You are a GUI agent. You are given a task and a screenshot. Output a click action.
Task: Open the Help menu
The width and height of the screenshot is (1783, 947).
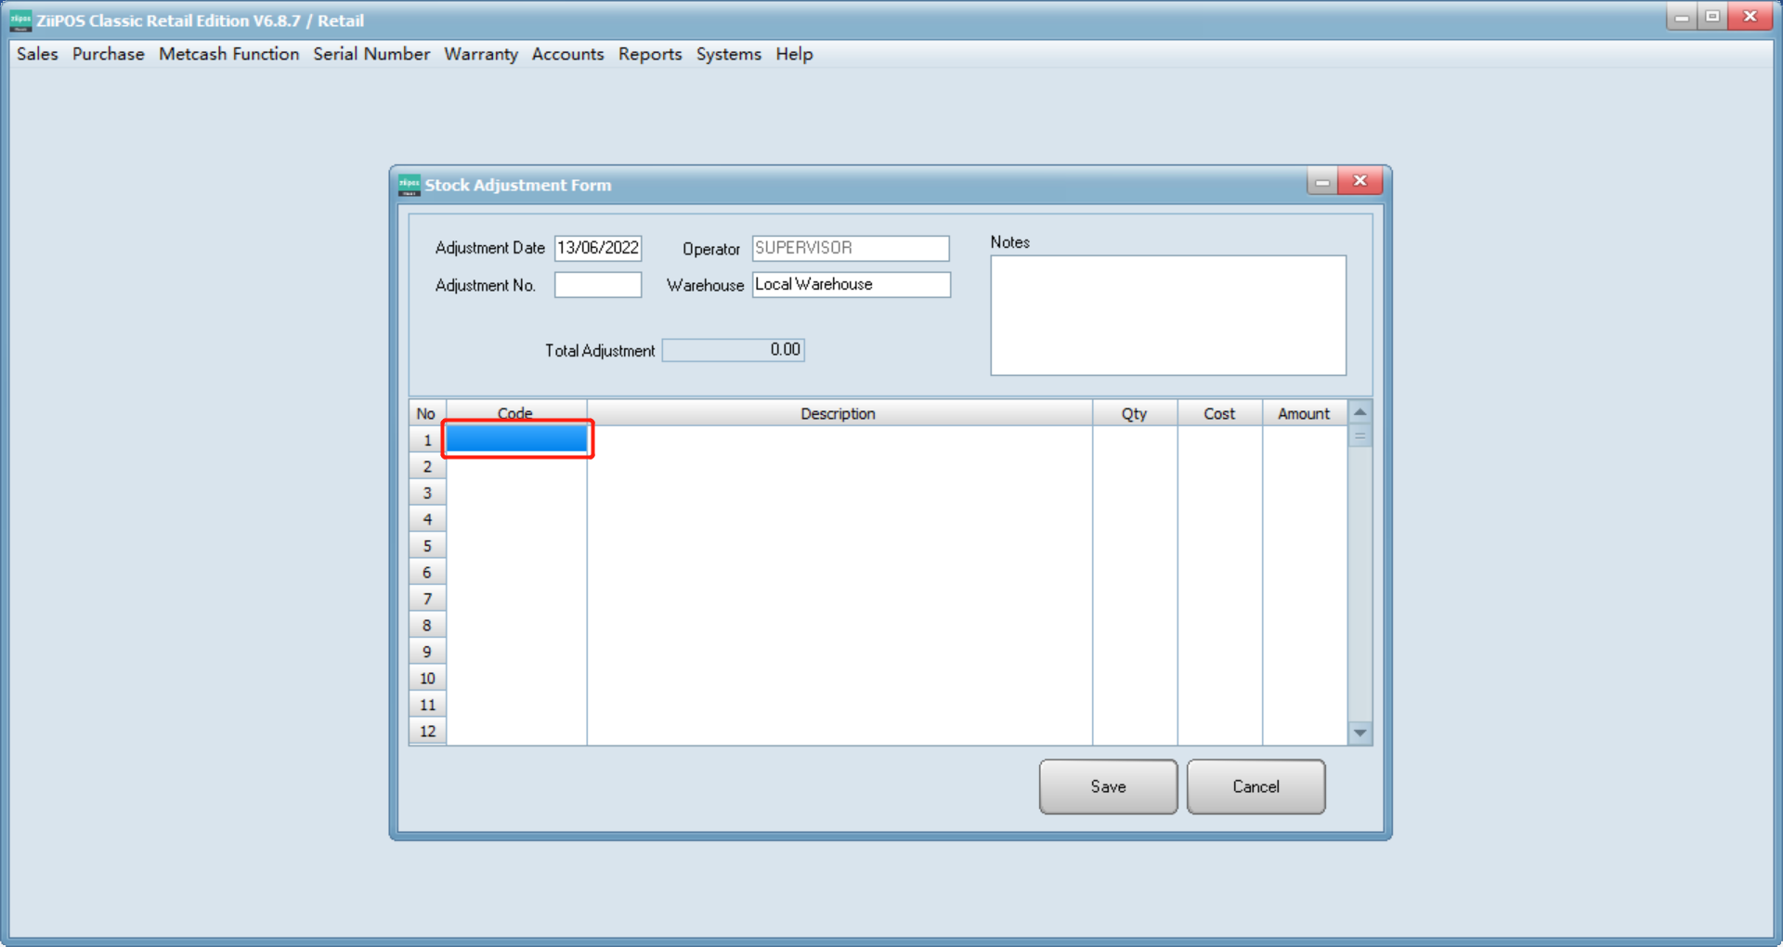click(794, 54)
